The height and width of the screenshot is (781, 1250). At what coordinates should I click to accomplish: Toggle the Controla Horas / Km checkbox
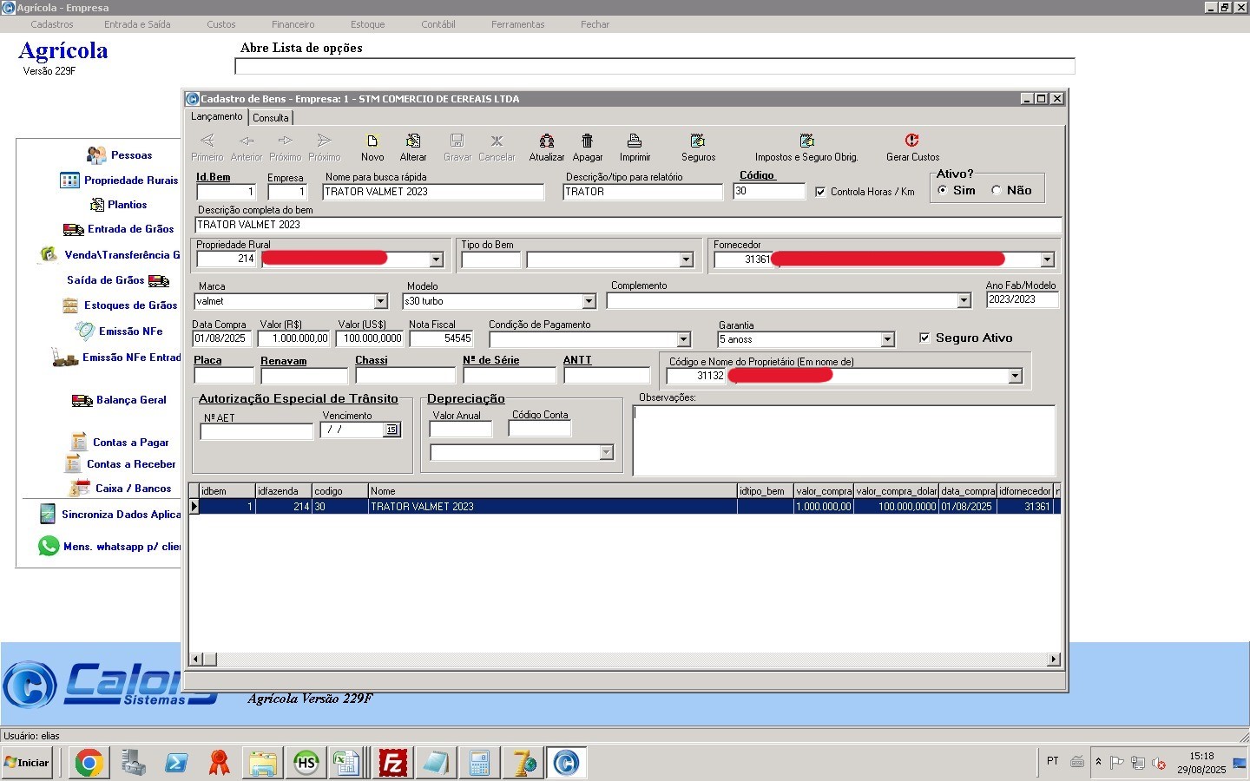tap(820, 192)
